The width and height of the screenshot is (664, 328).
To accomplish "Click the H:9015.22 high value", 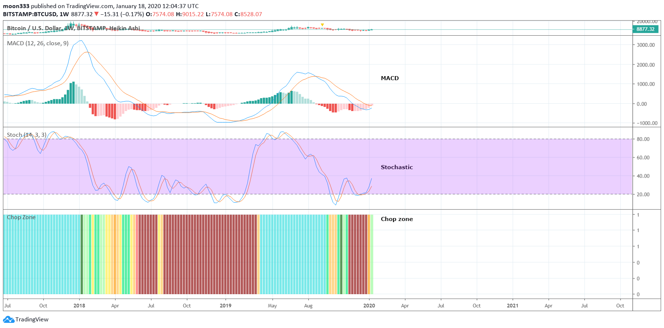I will coord(190,14).
